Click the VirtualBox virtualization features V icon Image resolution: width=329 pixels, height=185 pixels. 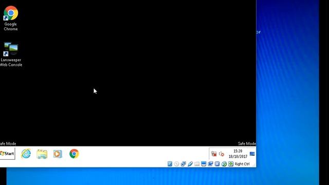[217, 164]
